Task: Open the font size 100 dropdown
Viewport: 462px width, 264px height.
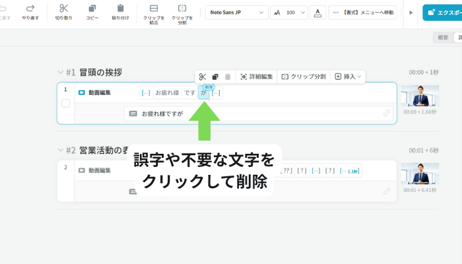Action: click(x=289, y=13)
